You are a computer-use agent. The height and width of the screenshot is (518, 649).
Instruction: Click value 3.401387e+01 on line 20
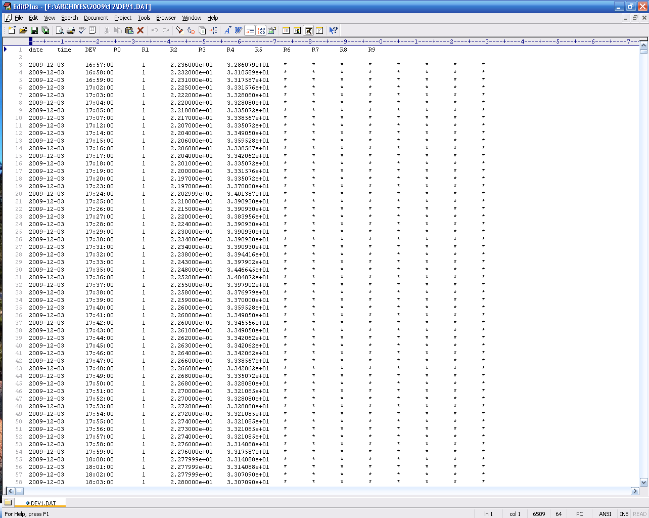pyautogui.click(x=248, y=194)
